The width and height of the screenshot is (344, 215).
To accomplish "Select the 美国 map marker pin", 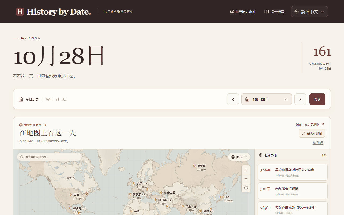I will 71,195.
